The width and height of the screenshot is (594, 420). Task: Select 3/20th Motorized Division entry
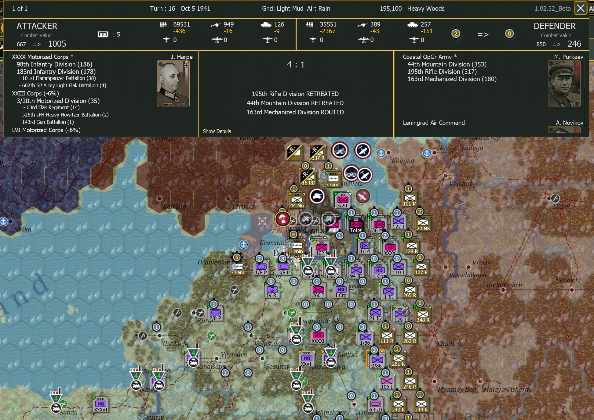58,101
